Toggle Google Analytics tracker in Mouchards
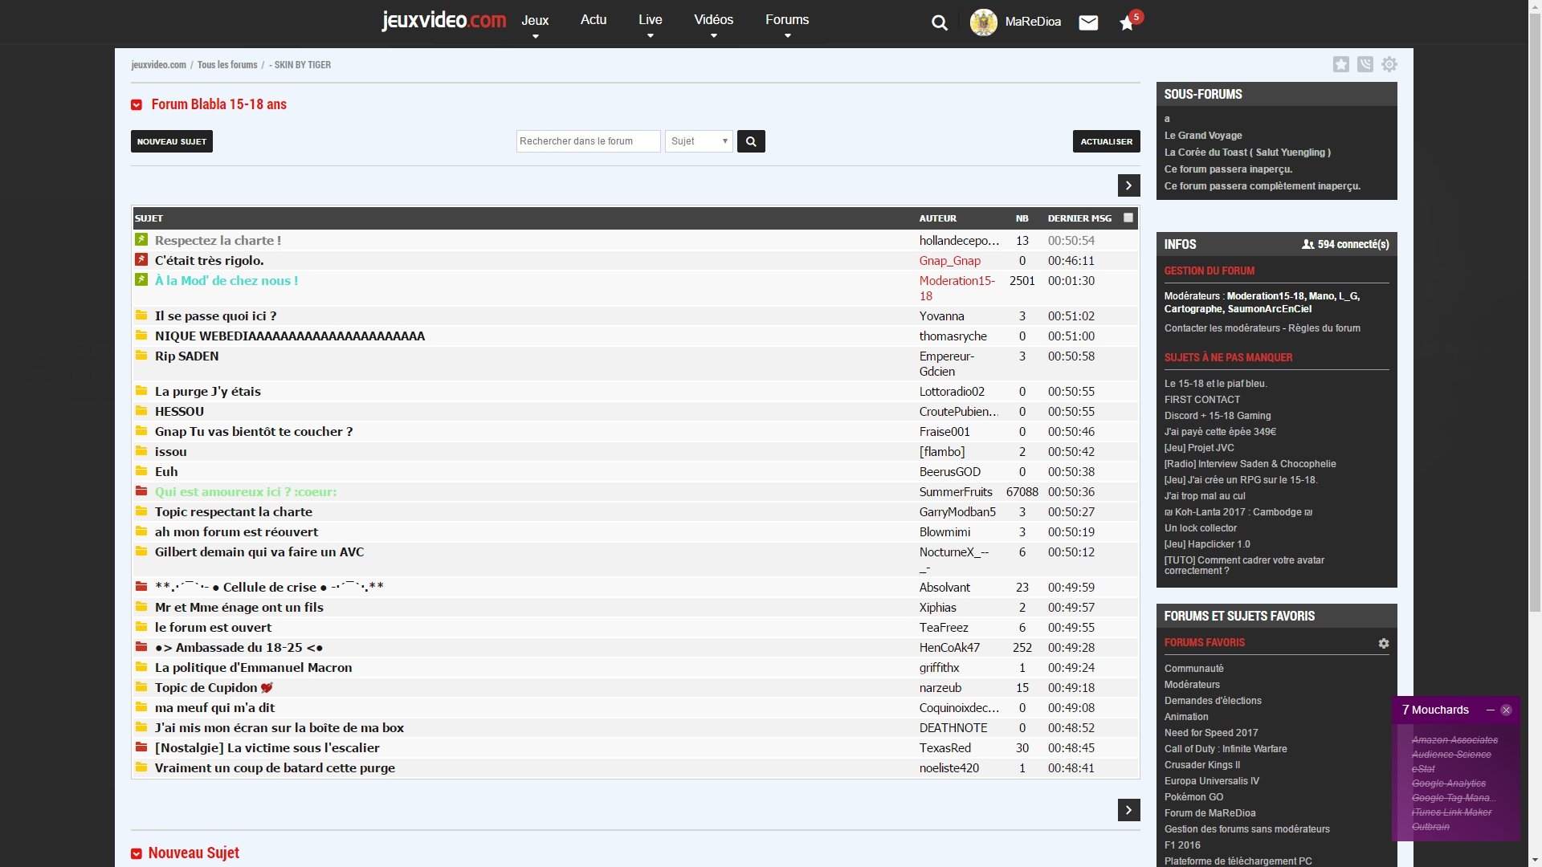The height and width of the screenshot is (867, 1542). [1448, 784]
